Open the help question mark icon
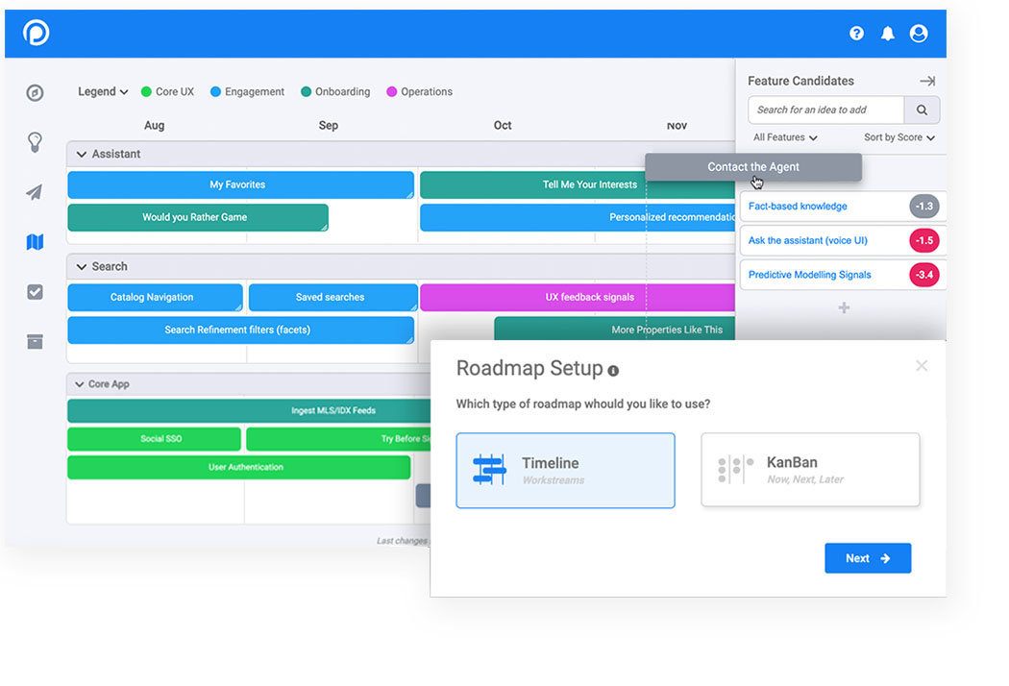Image resolution: width=1009 pixels, height=686 pixels. [856, 33]
